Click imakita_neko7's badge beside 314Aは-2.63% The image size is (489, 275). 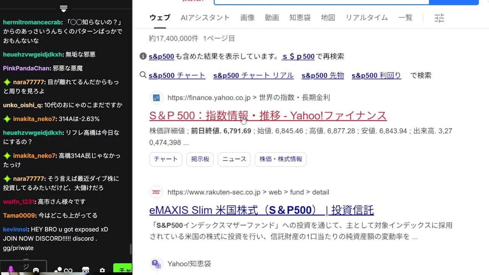[x=7, y=119]
